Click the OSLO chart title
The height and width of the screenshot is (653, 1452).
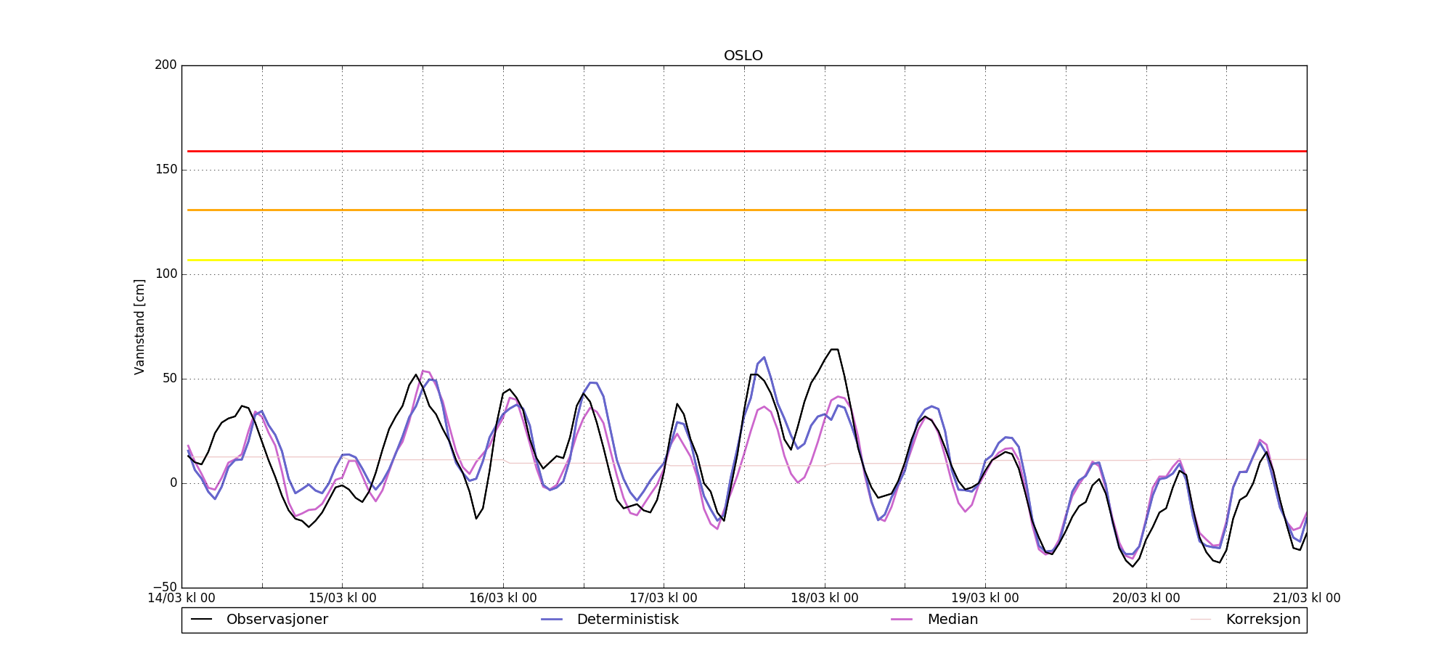click(743, 56)
